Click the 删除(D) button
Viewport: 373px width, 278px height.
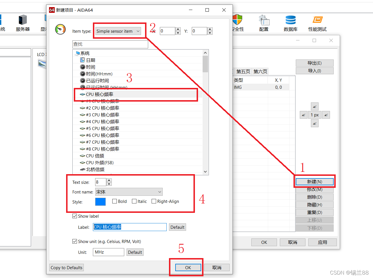pos(315,197)
